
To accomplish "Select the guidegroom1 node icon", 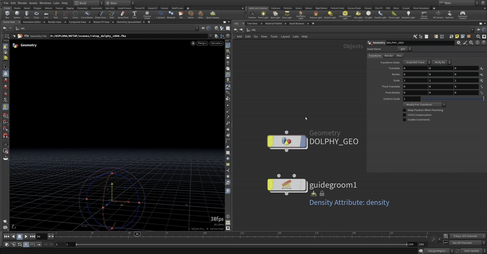I will [x=286, y=184].
